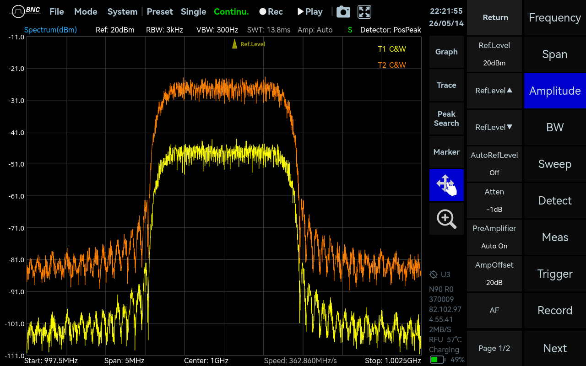
Task: Open the Meas settings tab
Action: pos(555,237)
